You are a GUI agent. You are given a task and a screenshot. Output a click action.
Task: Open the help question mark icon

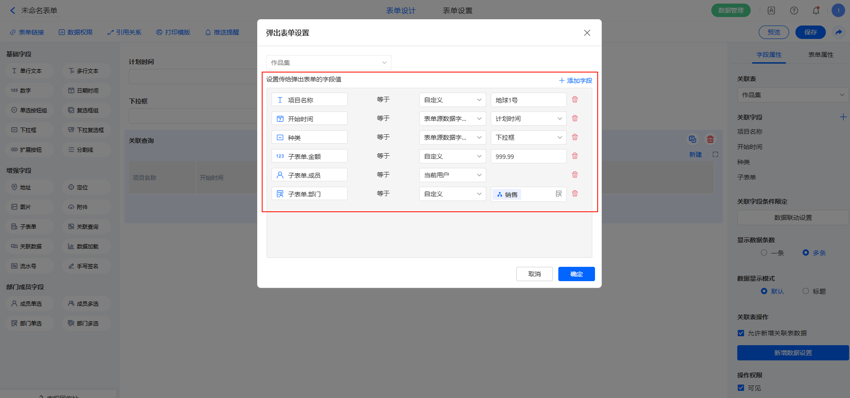point(794,10)
